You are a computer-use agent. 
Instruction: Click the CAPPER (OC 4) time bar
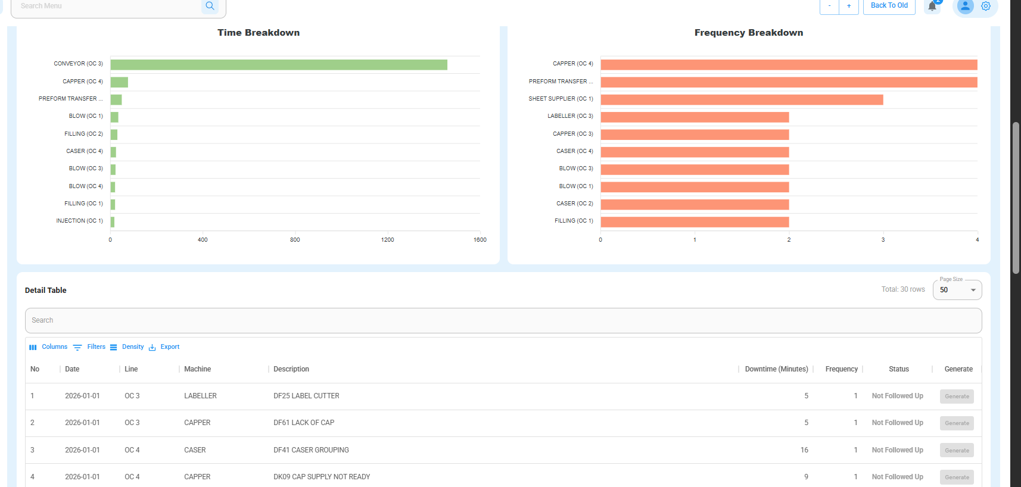[x=119, y=82]
